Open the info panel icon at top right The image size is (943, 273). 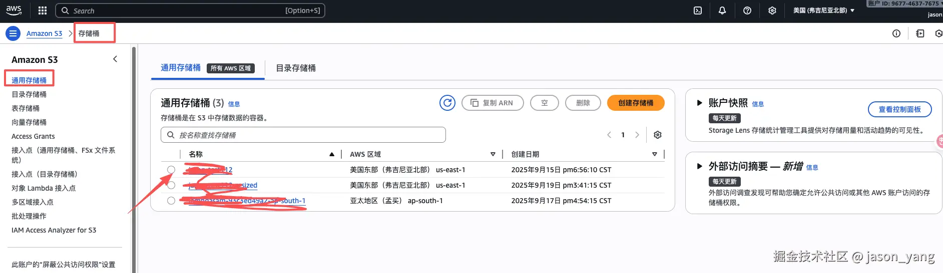[x=896, y=33]
